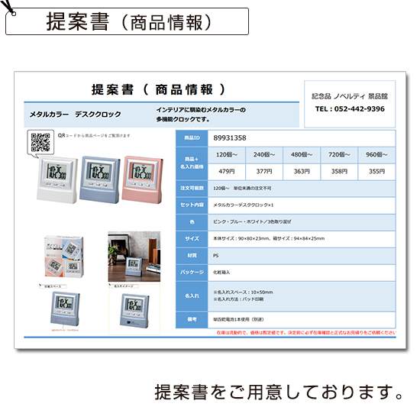Click the セット内容 row header
The width and height of the screenshot is (420, 420).
[192, 205]
